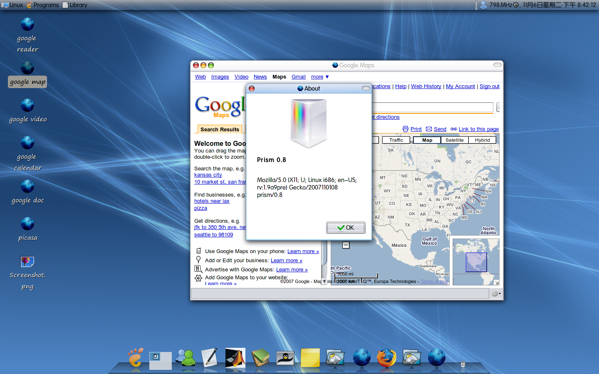Viewport: 599px width, 374px height.
Task: Focus the Google Maps search input field
Action: click(x=432, y=107)
